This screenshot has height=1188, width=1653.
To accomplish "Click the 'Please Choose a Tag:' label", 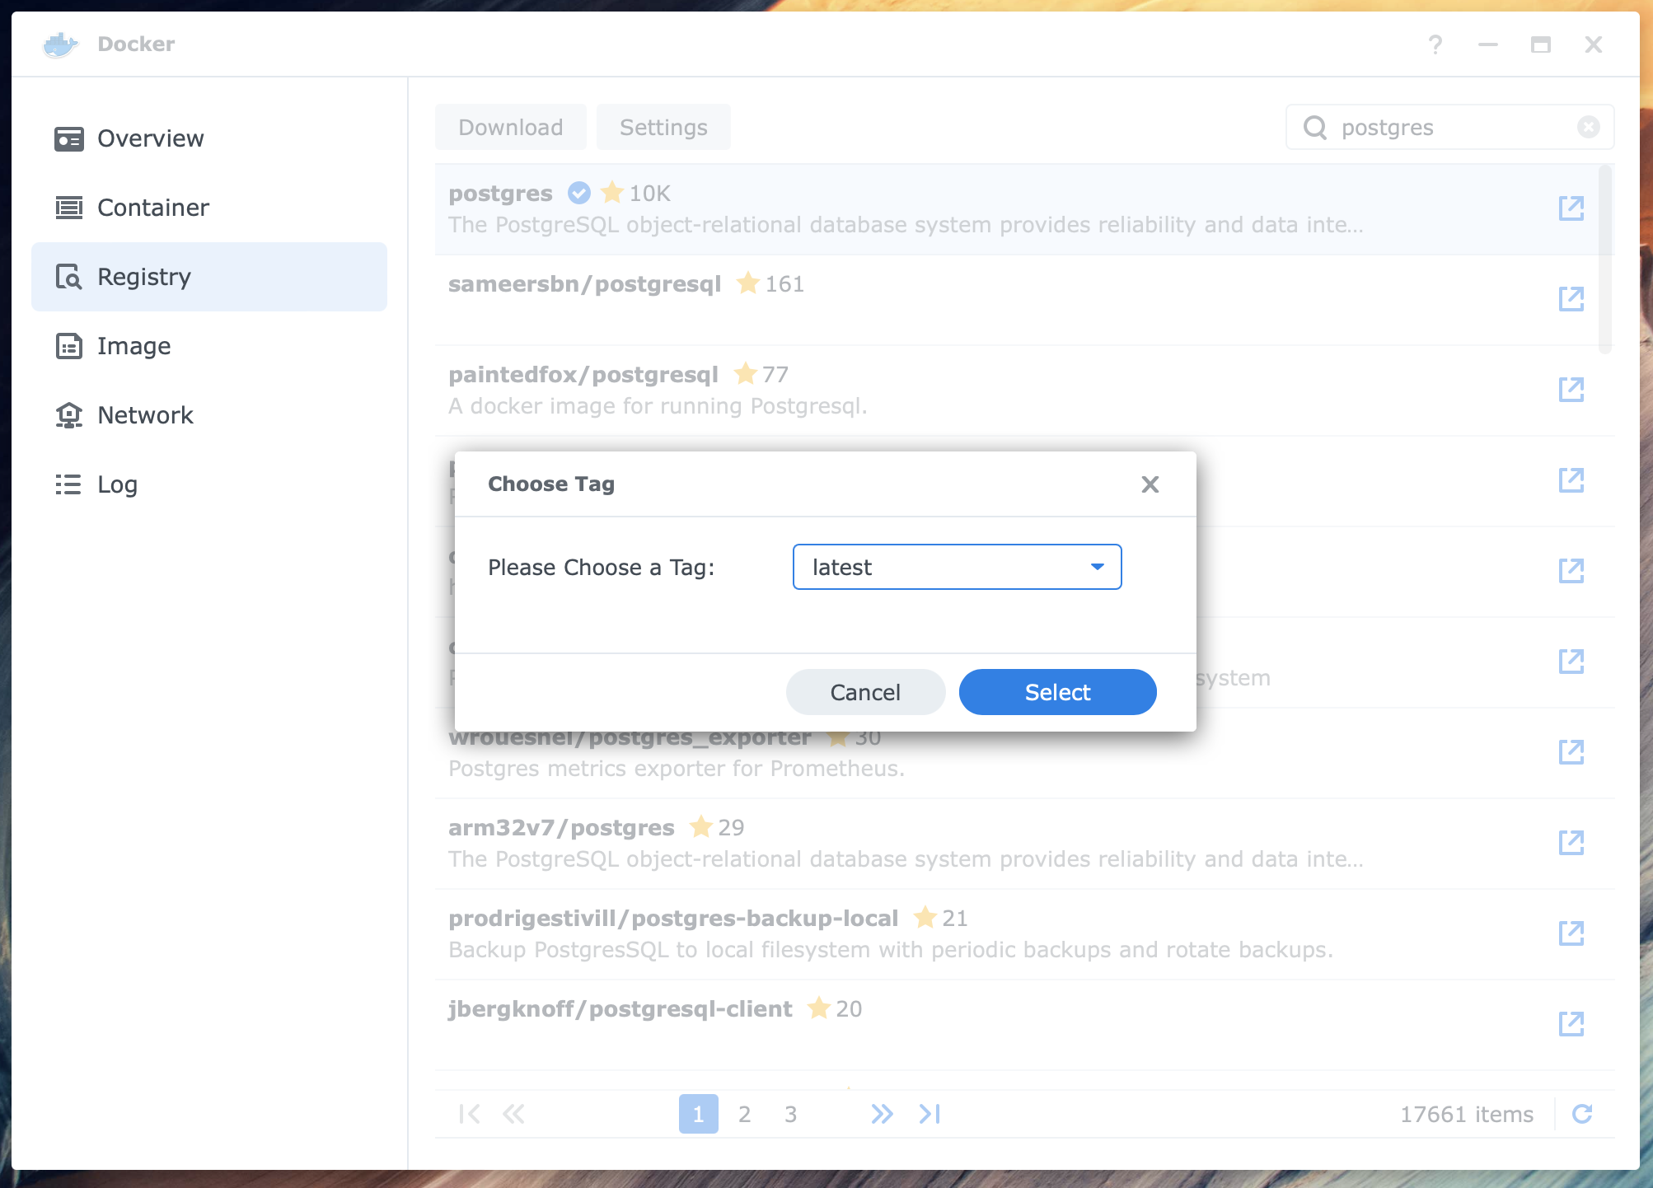I will coord(602,568).
